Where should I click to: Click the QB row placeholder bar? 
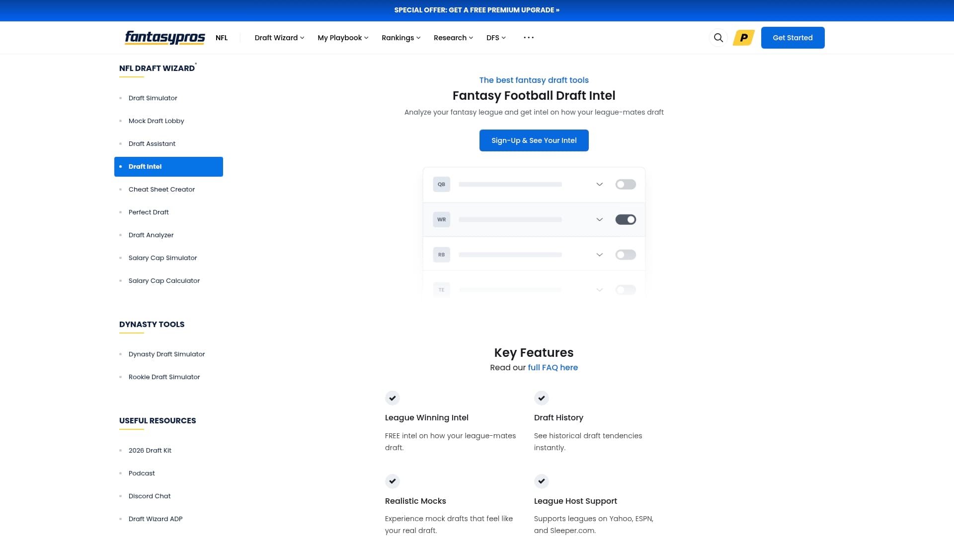(510, 184)
